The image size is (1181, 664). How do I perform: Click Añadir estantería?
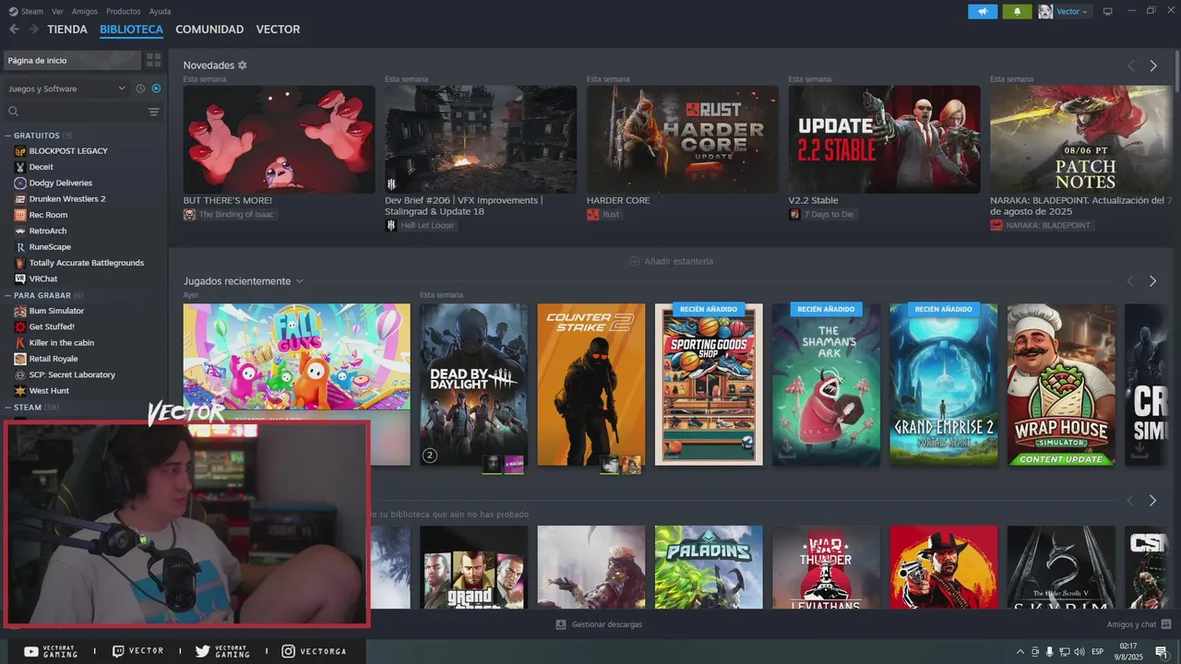pyautogui.click(x=671, y=261)
